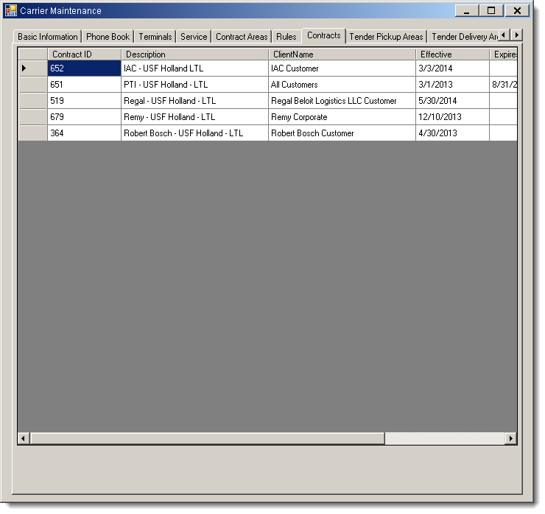Viewport: 545px width, 514px height.
Task: Click client name IAC Customer
Action: point(342,68)
